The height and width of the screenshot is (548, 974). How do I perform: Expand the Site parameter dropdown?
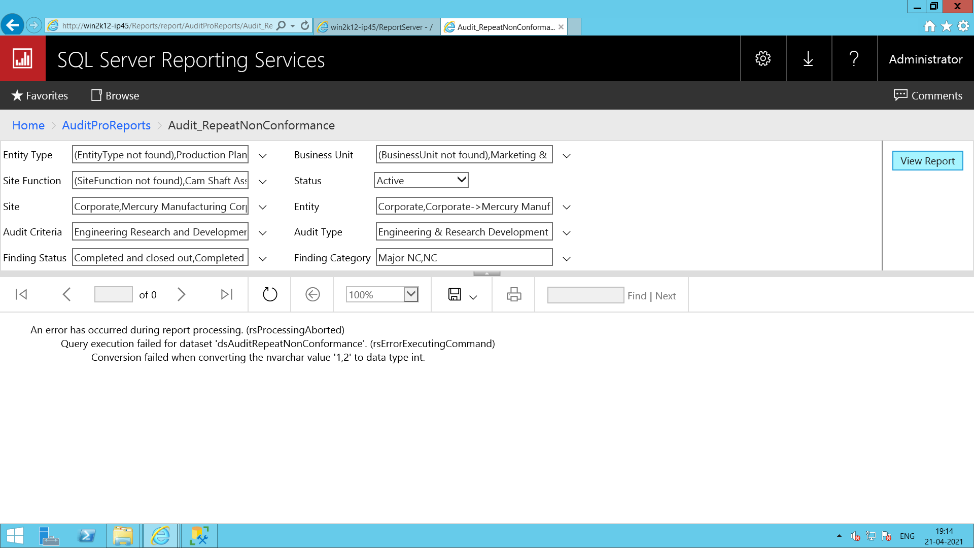pos(263,207)
